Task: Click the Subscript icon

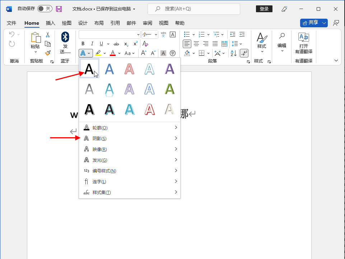Action: pos(126,44)
